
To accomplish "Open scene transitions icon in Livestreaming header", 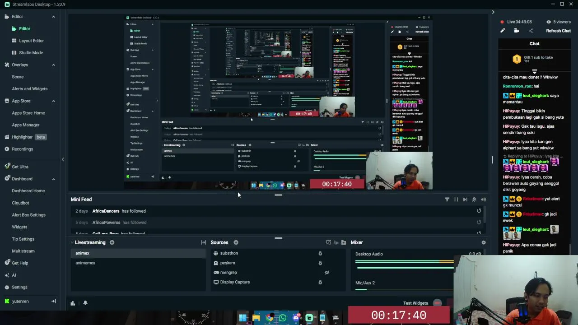I will pos(204,242).
